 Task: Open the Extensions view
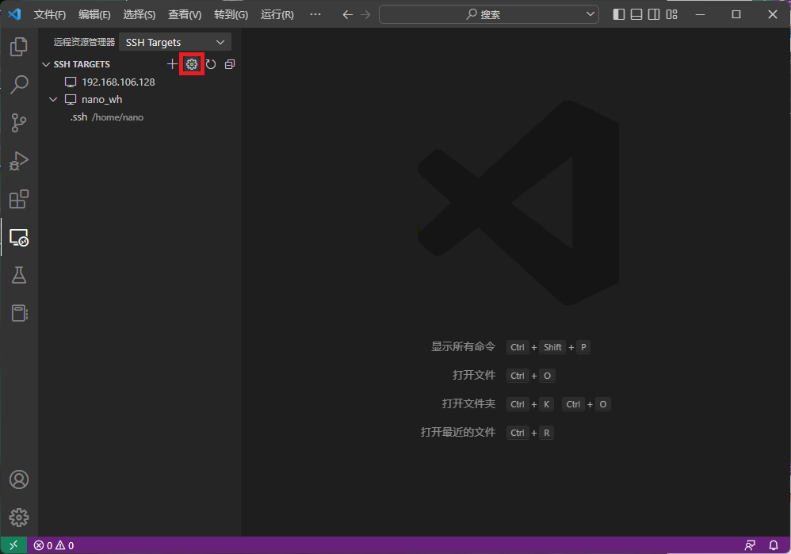(19, 199)
